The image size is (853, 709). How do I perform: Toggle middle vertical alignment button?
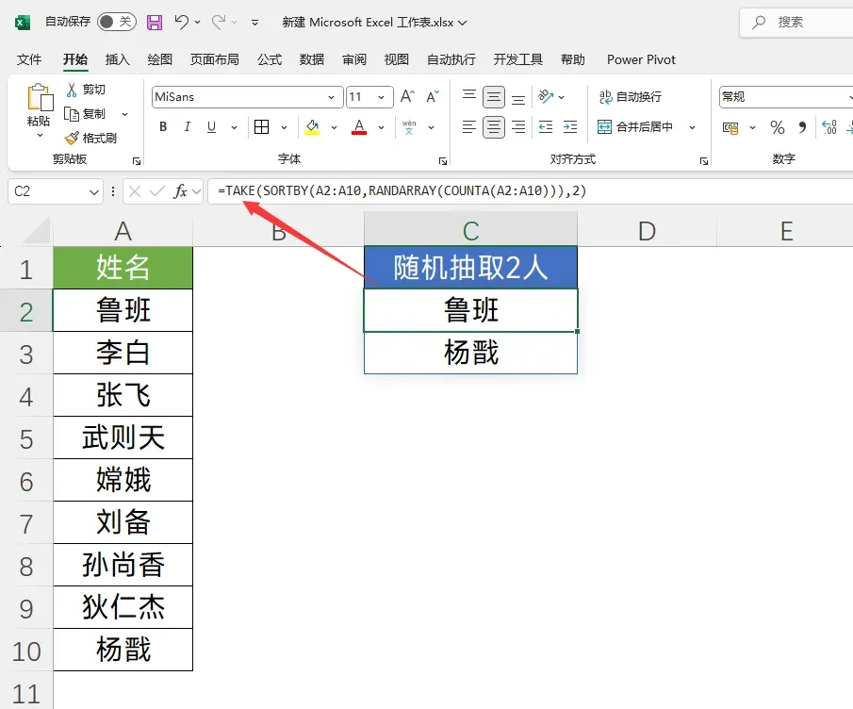(493, 97)
